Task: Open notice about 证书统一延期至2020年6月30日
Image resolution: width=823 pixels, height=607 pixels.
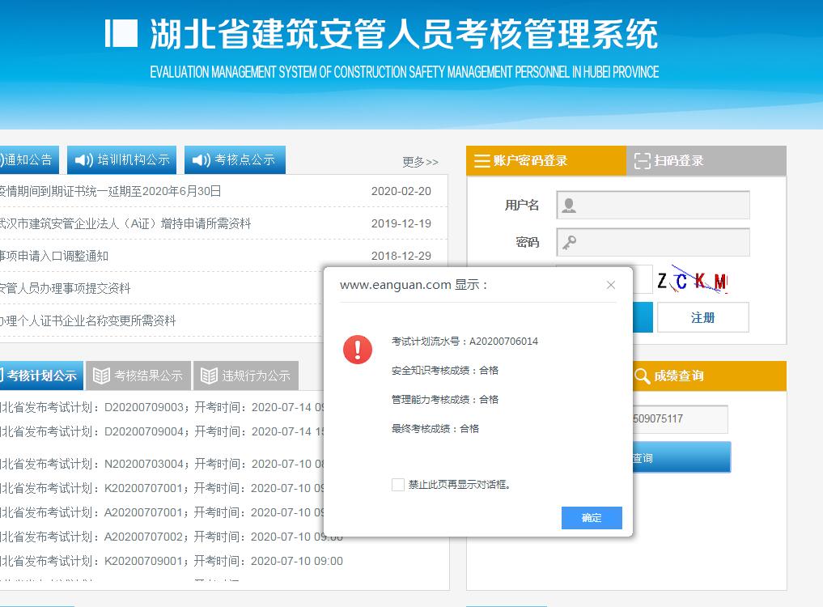Action: click(111, 191)
